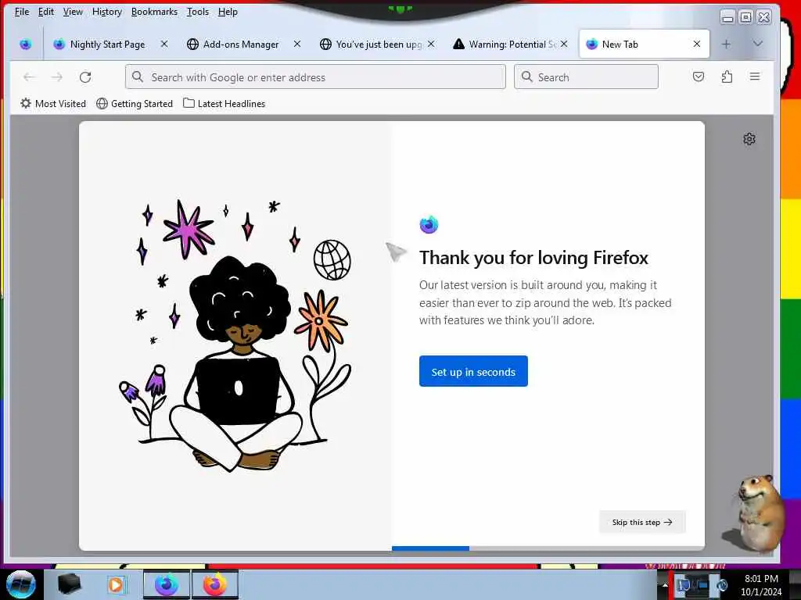801x600 pixels.
Task: Click the illustration of person with laptop
Action: coord(235,337)
